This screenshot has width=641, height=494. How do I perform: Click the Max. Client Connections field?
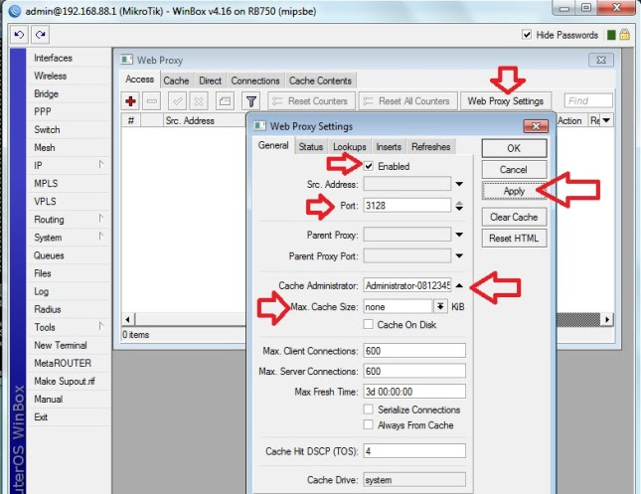click(x=414, y=351)
